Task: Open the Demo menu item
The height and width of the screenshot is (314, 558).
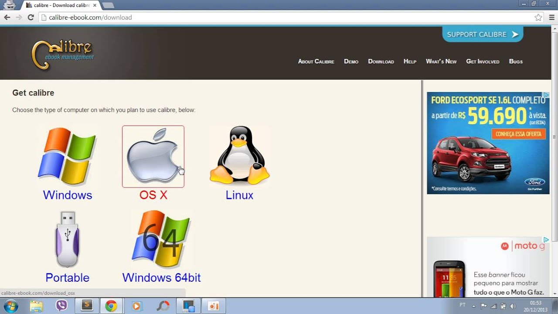Action: point(351,61)
